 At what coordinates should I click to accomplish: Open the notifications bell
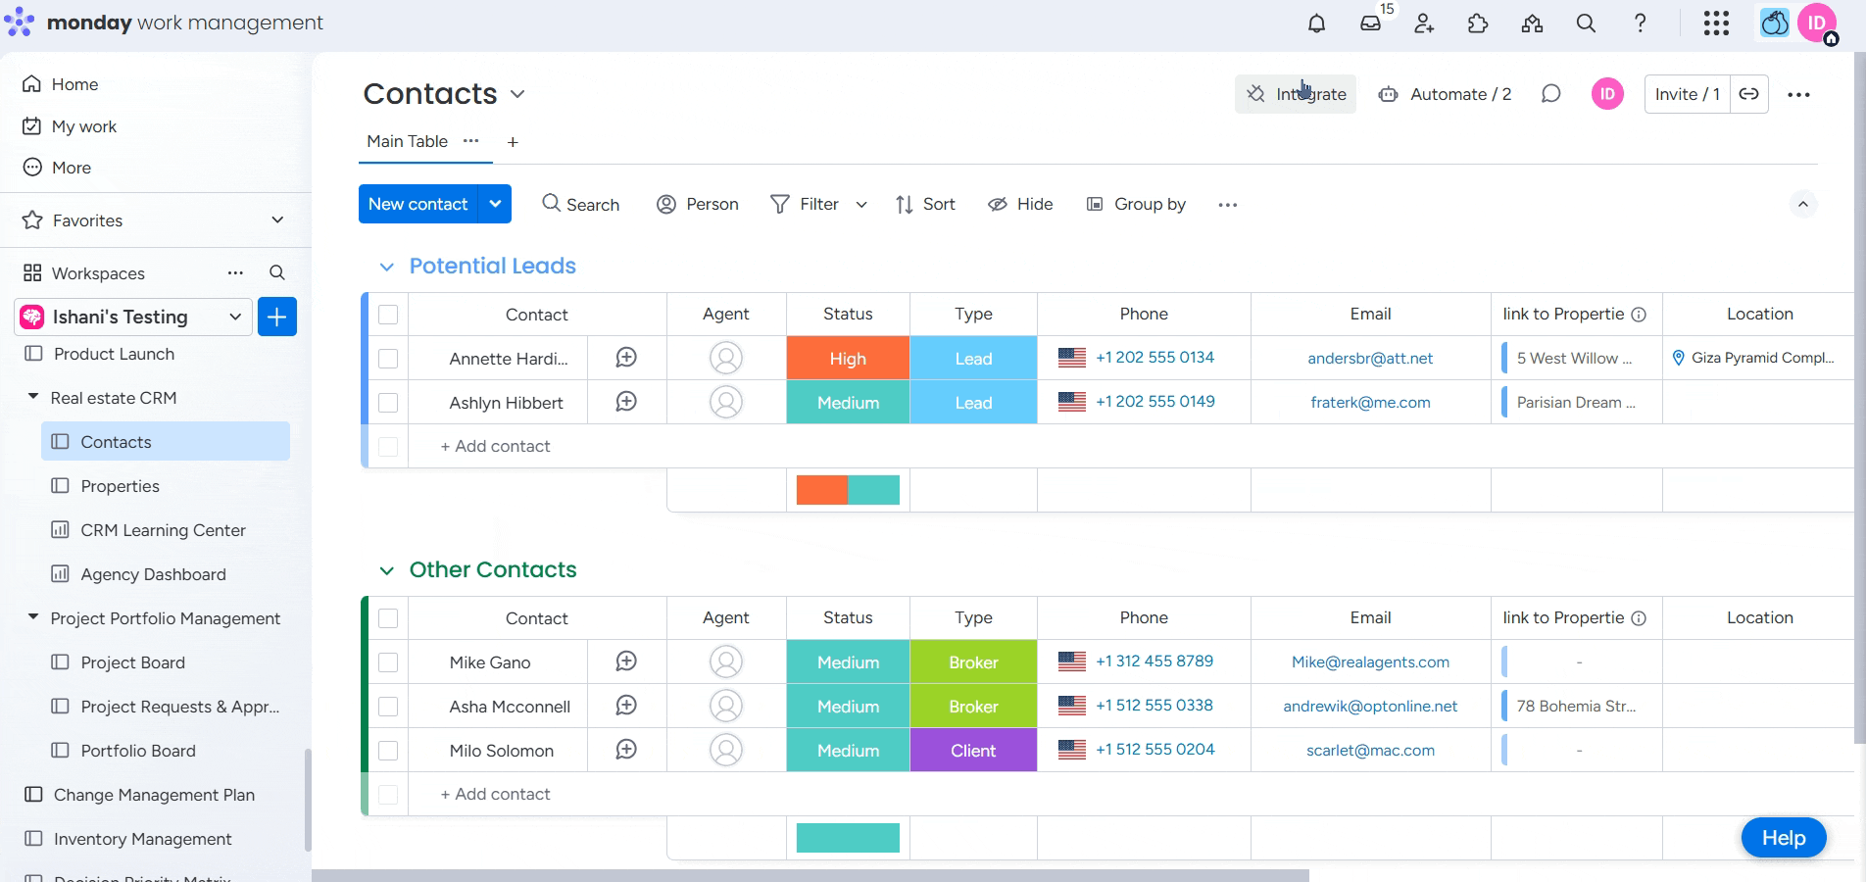tap(1316, 23)
